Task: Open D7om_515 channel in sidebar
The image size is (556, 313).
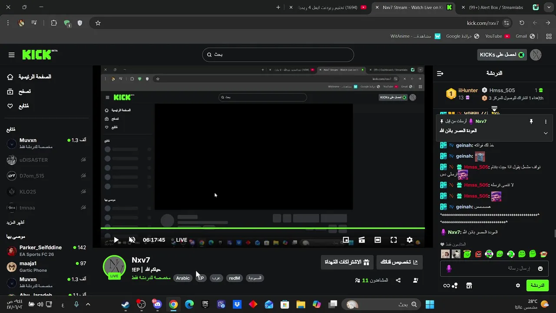Action: [46, 176]
